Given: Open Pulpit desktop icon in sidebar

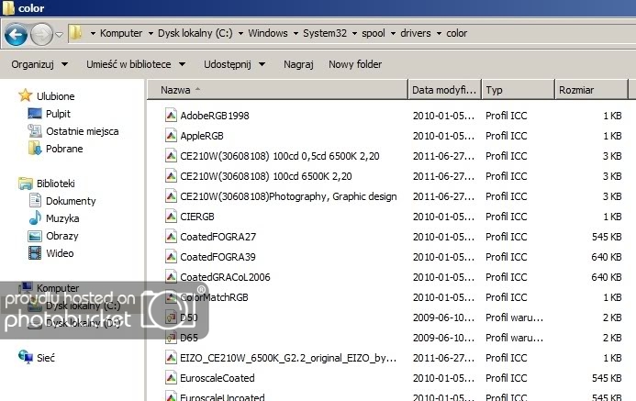Looking at the screenshot, I should click(x=35, y=113).
